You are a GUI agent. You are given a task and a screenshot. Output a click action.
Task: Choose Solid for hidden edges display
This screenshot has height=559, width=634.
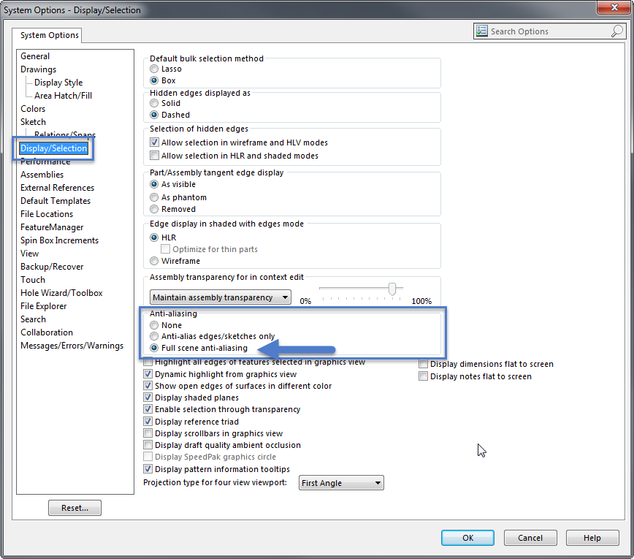153,103
